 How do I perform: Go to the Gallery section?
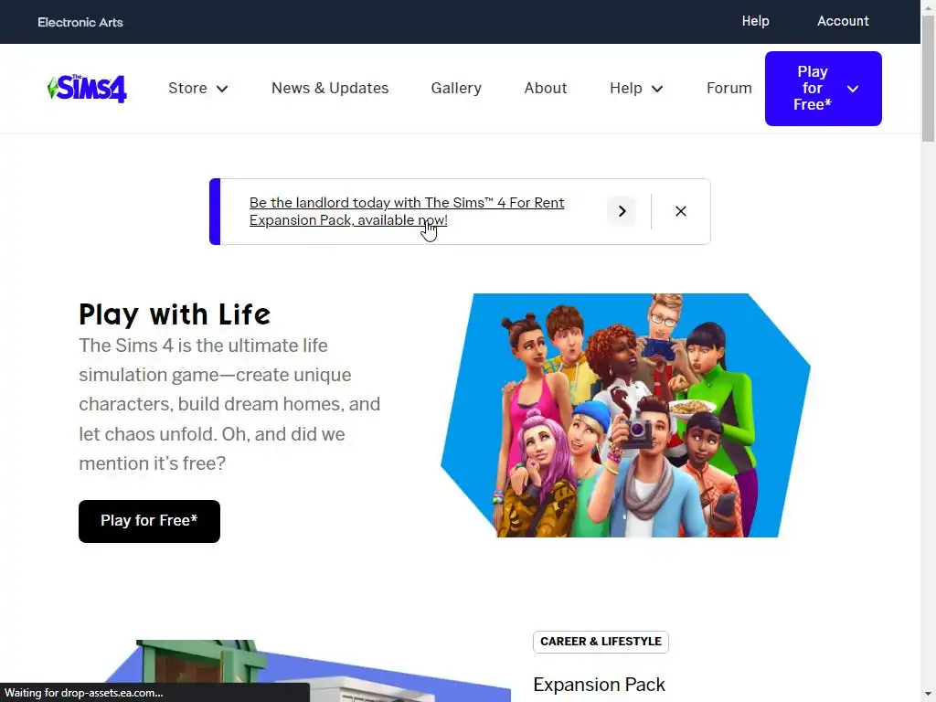coord(456,89)
